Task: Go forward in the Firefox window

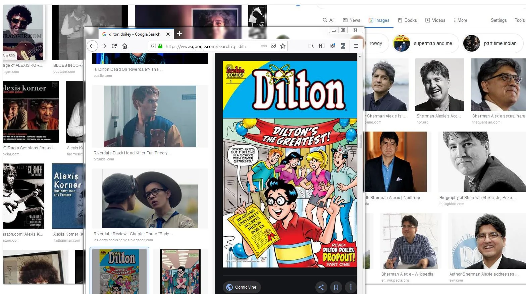Action: pyautogui.click(x=103, y=46)
